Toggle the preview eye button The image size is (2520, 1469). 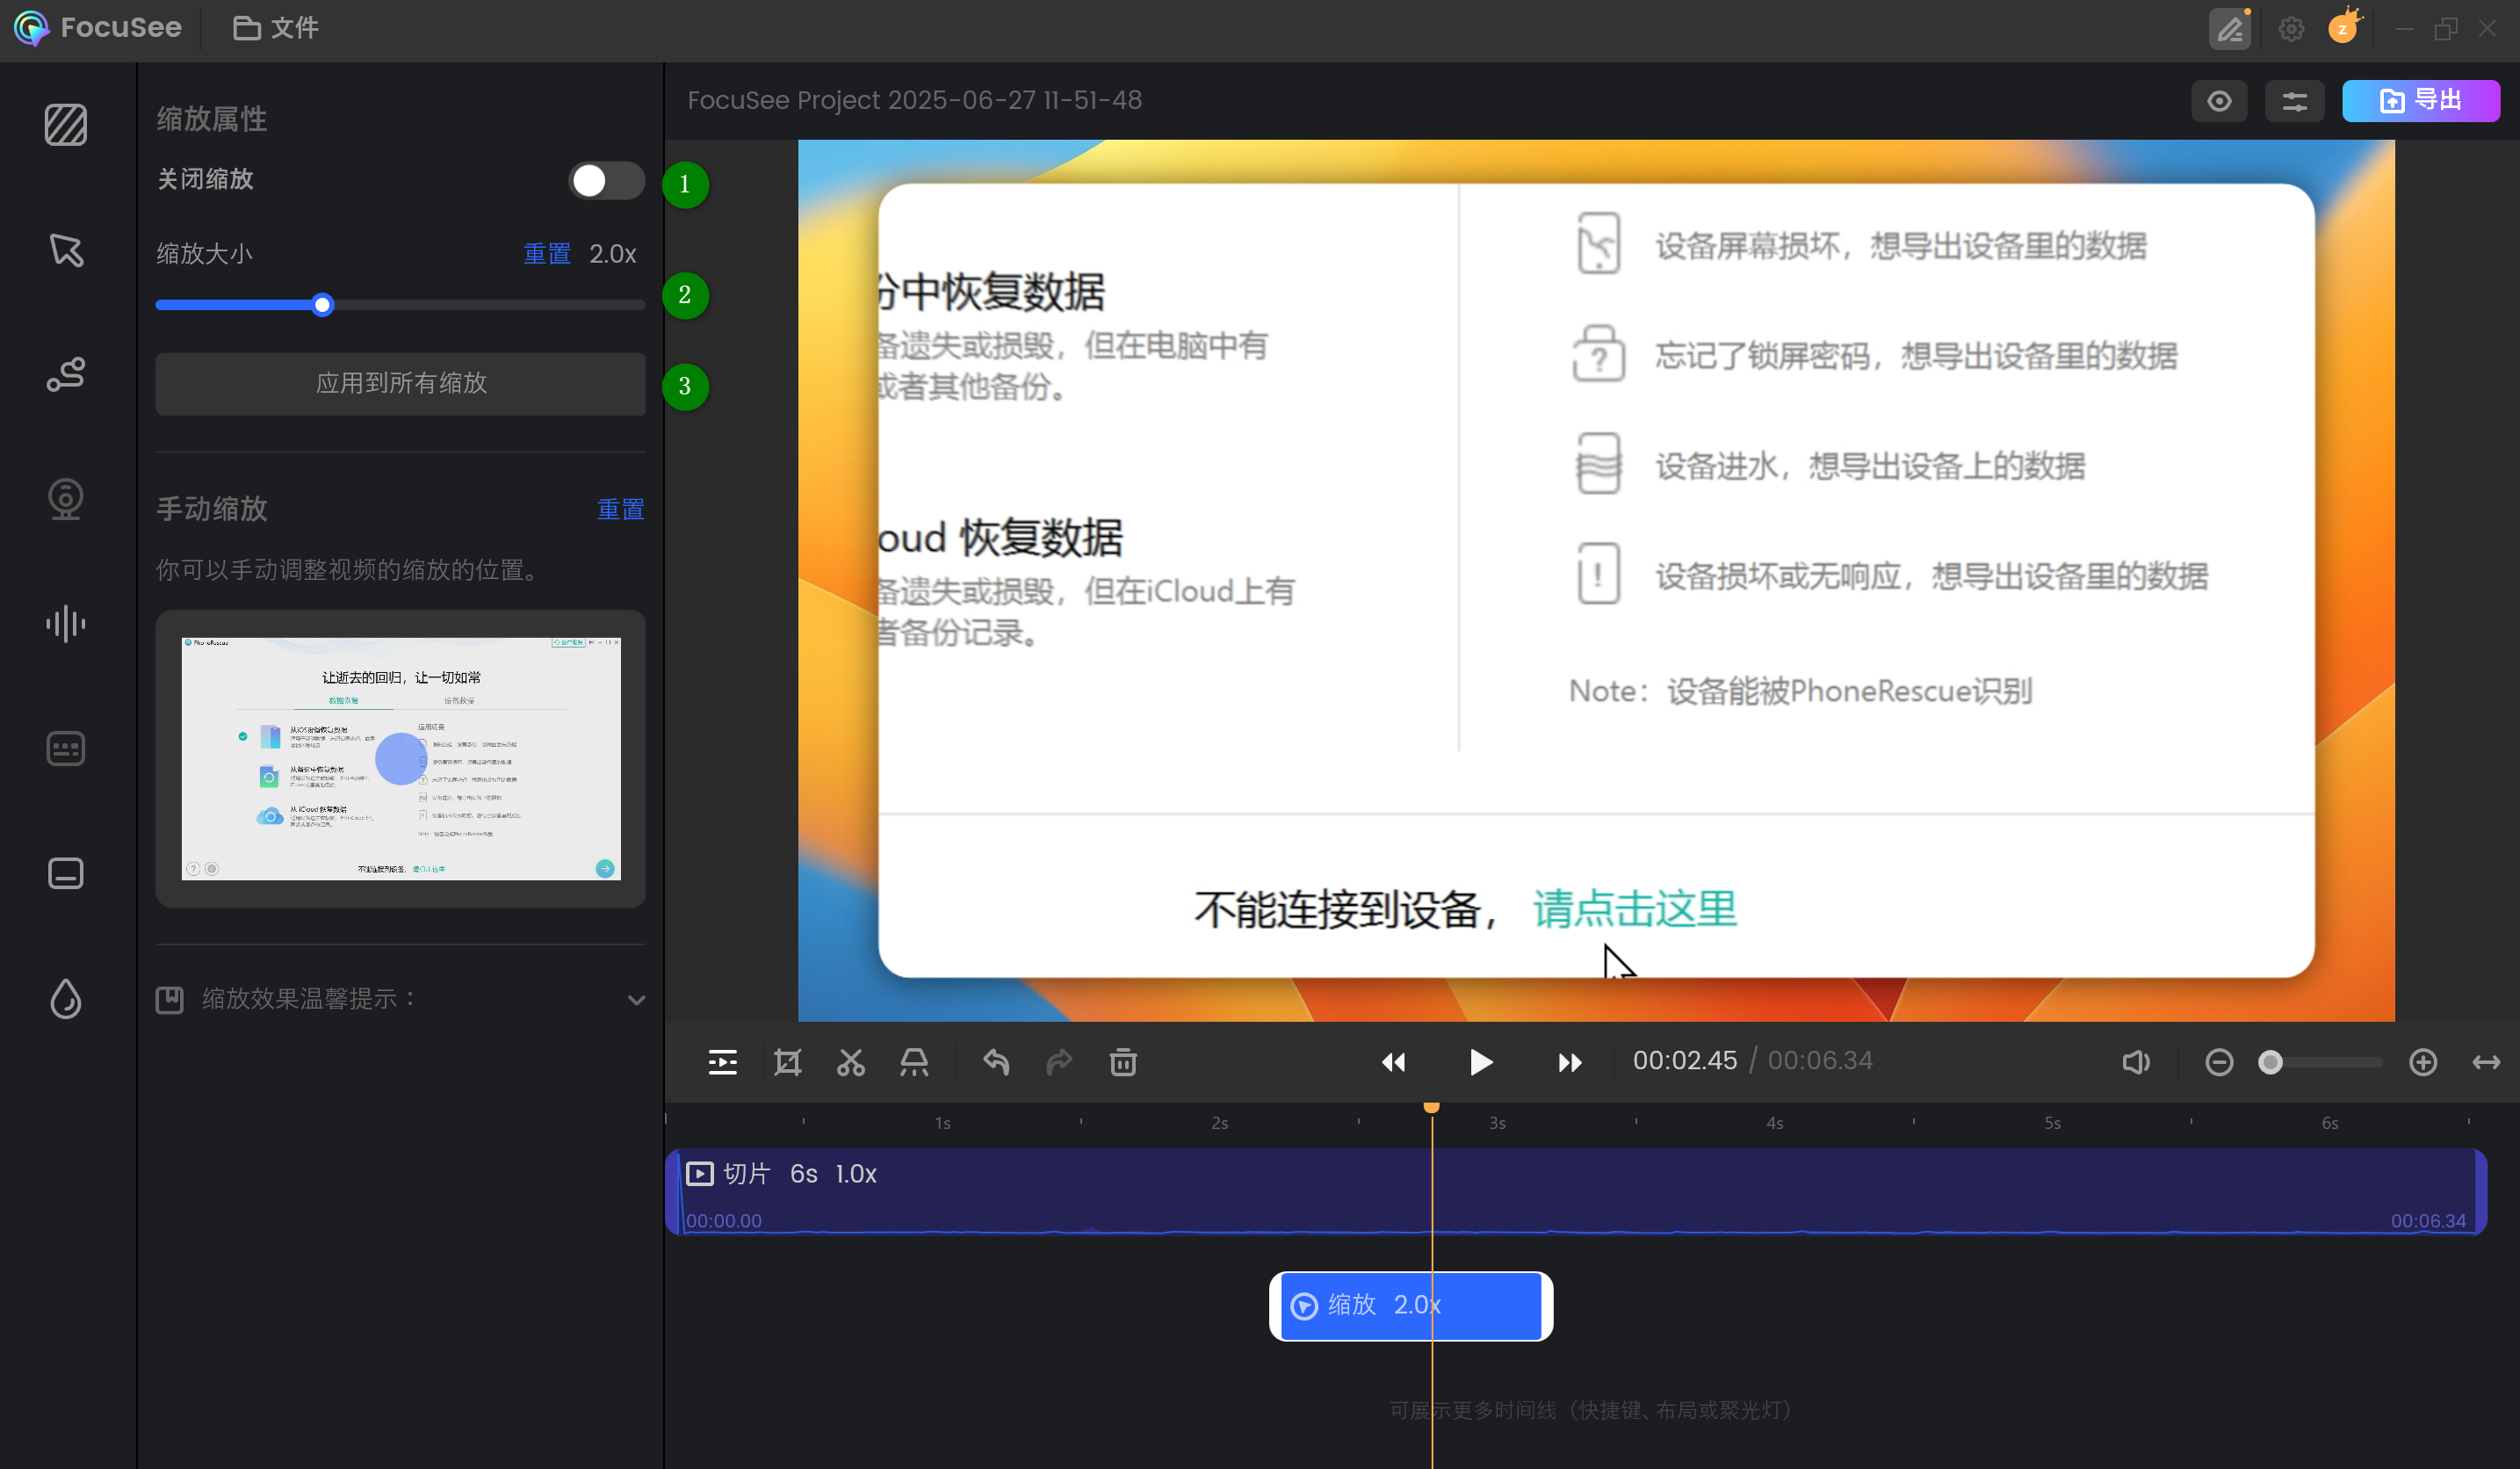tap(2219, 101)
